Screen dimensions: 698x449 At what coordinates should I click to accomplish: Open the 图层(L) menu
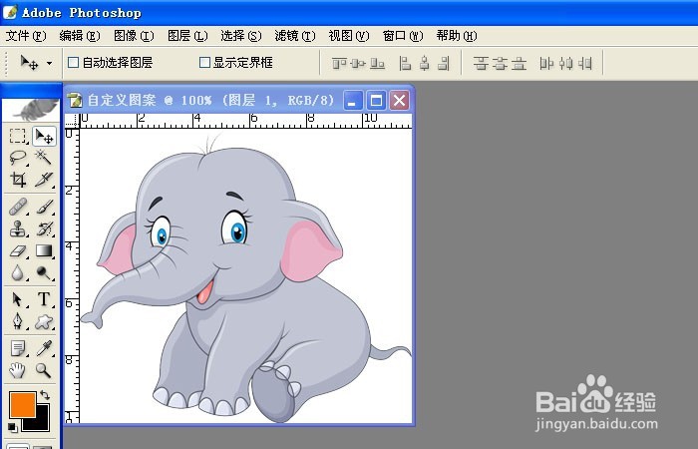coord(187,36)
